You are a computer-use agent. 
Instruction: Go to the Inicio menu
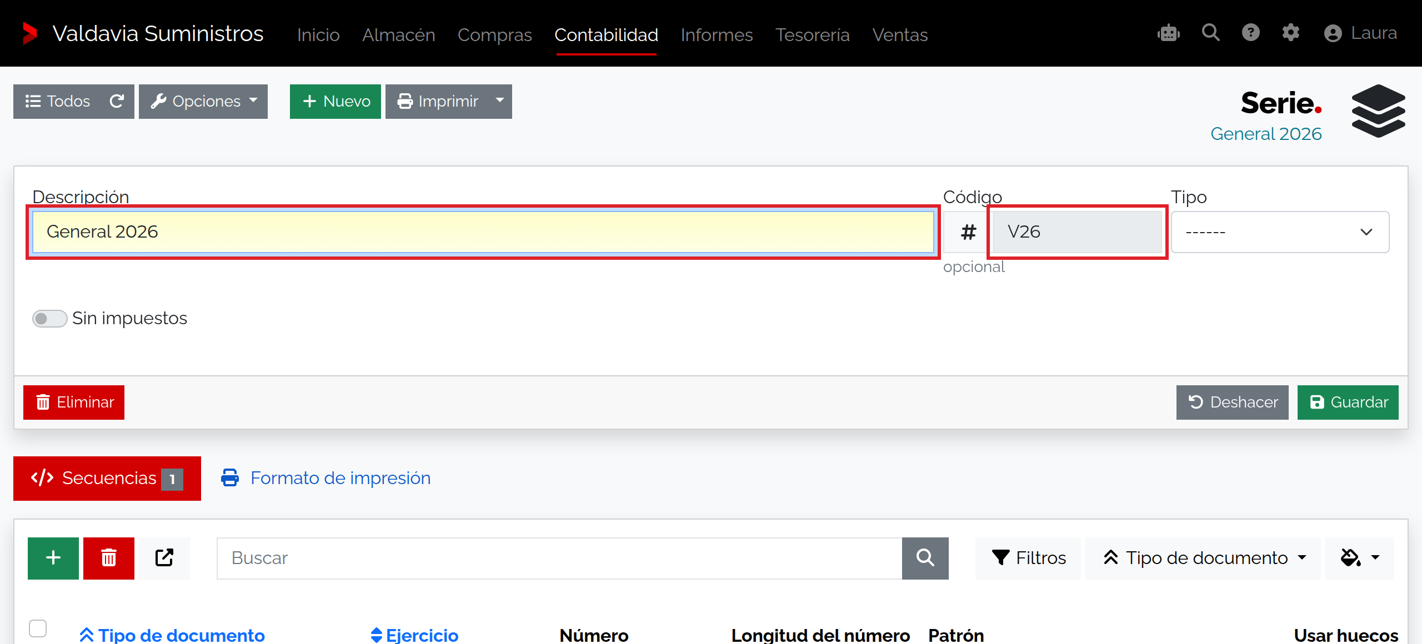tap(318, 34)
